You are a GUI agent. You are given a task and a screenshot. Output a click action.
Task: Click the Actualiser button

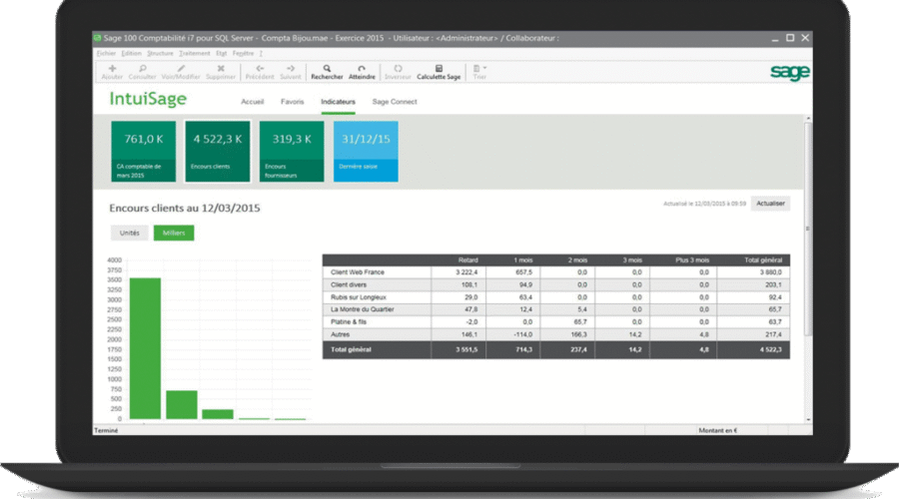[x=770, y=204]
